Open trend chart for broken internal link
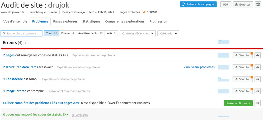 [223, 79]
